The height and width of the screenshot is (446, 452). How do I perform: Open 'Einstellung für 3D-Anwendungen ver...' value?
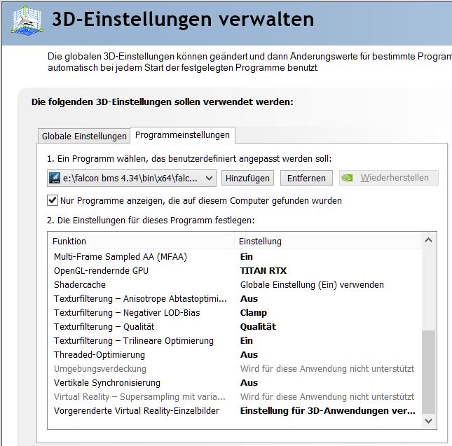328,410
